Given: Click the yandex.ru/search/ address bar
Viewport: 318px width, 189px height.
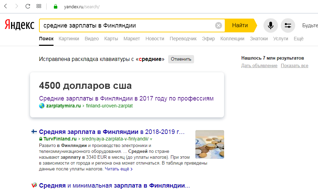Looking at the screenshot, I should (x=82, y=7).
